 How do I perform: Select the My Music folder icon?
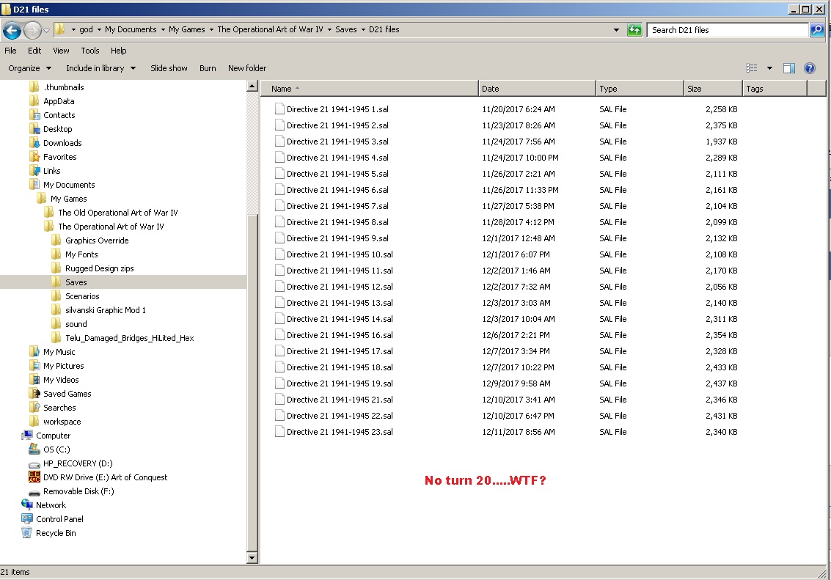pos(34,352)
